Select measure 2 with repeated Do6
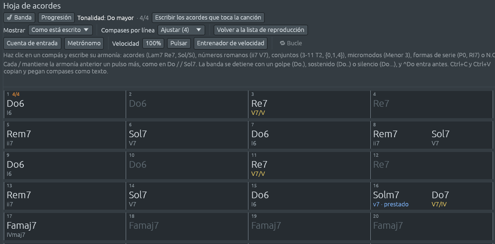Viewport: 495px width, 244px height. (187, 104)
